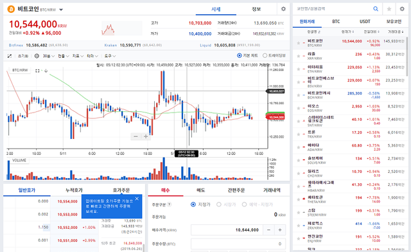Favorite the THETA/KRW row star
This screenshot has width=411, height=252.
click(298, 199)
